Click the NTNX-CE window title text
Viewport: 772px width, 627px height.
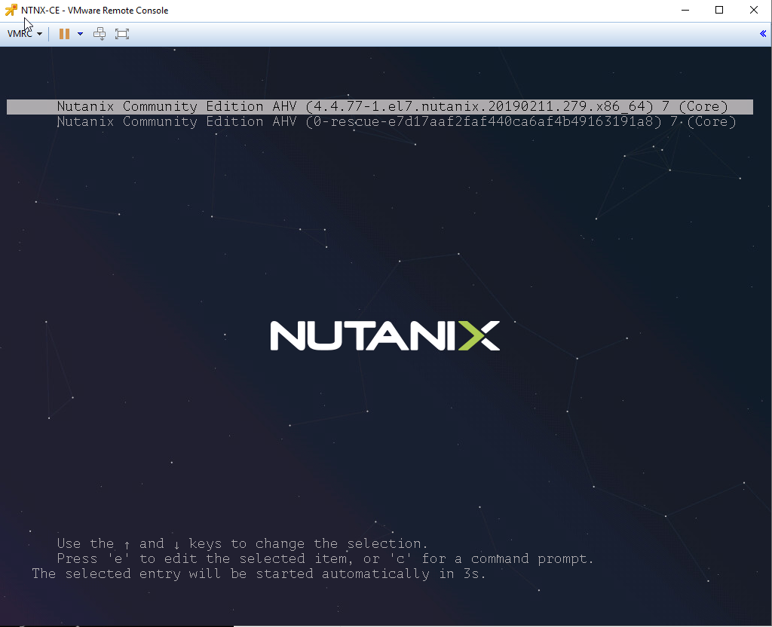(x=94, y=11)
